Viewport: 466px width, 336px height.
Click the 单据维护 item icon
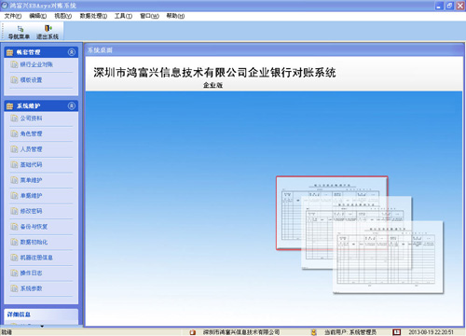point(14,196)
